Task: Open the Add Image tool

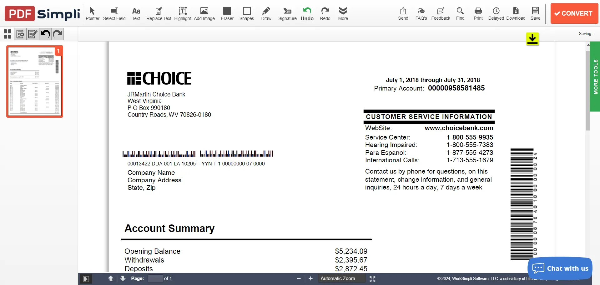Action: pyautogui.click(x=204, y=14)
